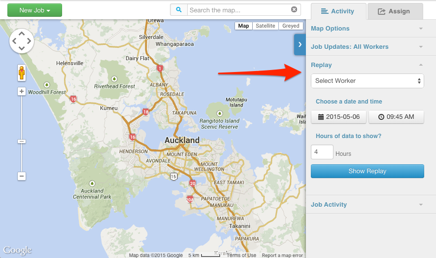Image resolution: width=436 pixels, height=258 pixels.
Task: Expand the Job Activity section
Action: tap(367, 205)
